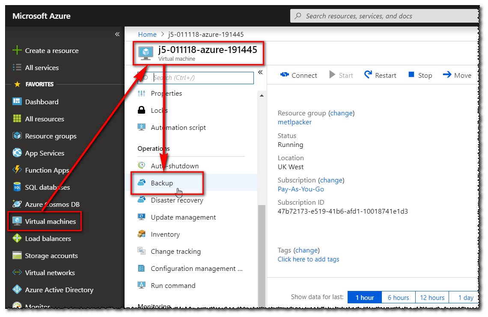Viewport: 488px width, 317px height.
Task: Click the All services list icon
Action: click(x=17, y=68)
